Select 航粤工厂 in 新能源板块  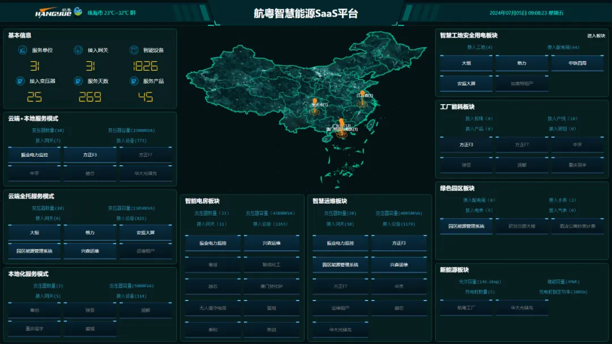(x=466, y=308)
